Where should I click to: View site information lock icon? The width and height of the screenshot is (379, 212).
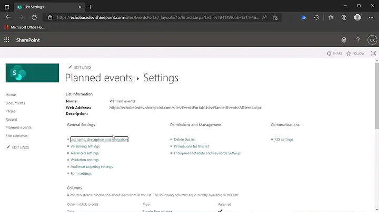point(50,17)
